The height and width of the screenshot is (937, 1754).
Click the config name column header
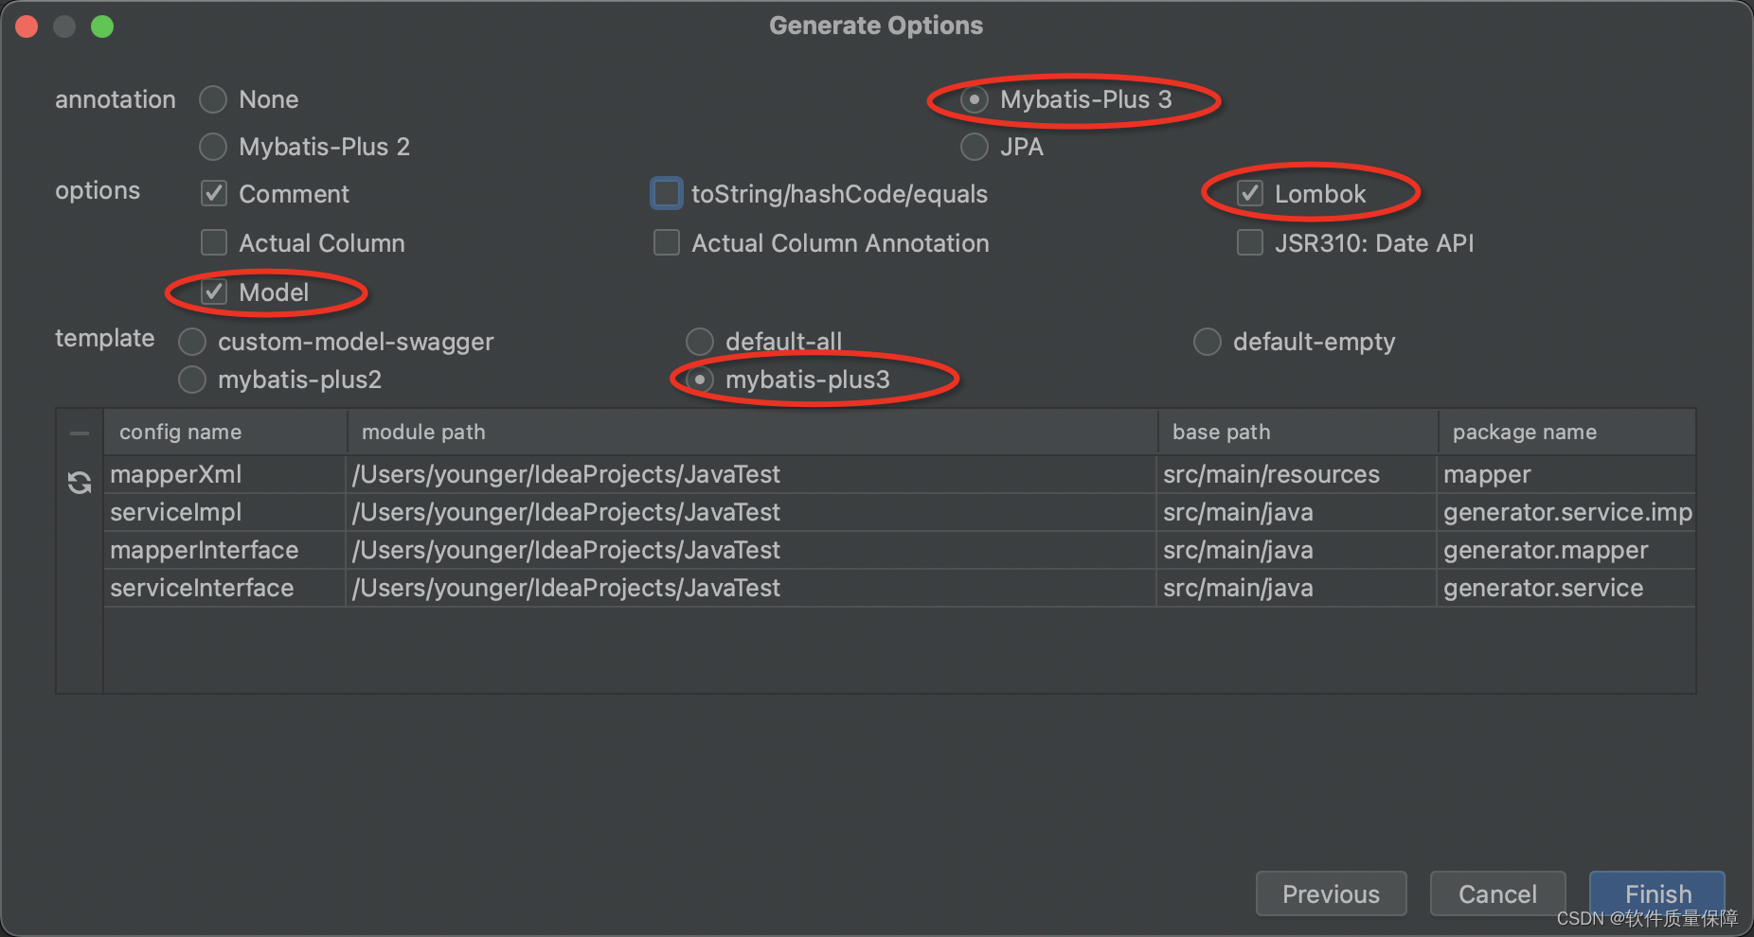click(225, 433)
